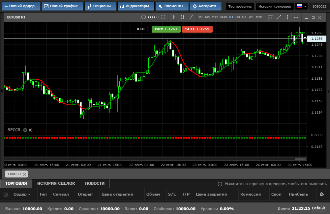Select the M5 timeframe
330x214 pixels.
tap(207, 17)
